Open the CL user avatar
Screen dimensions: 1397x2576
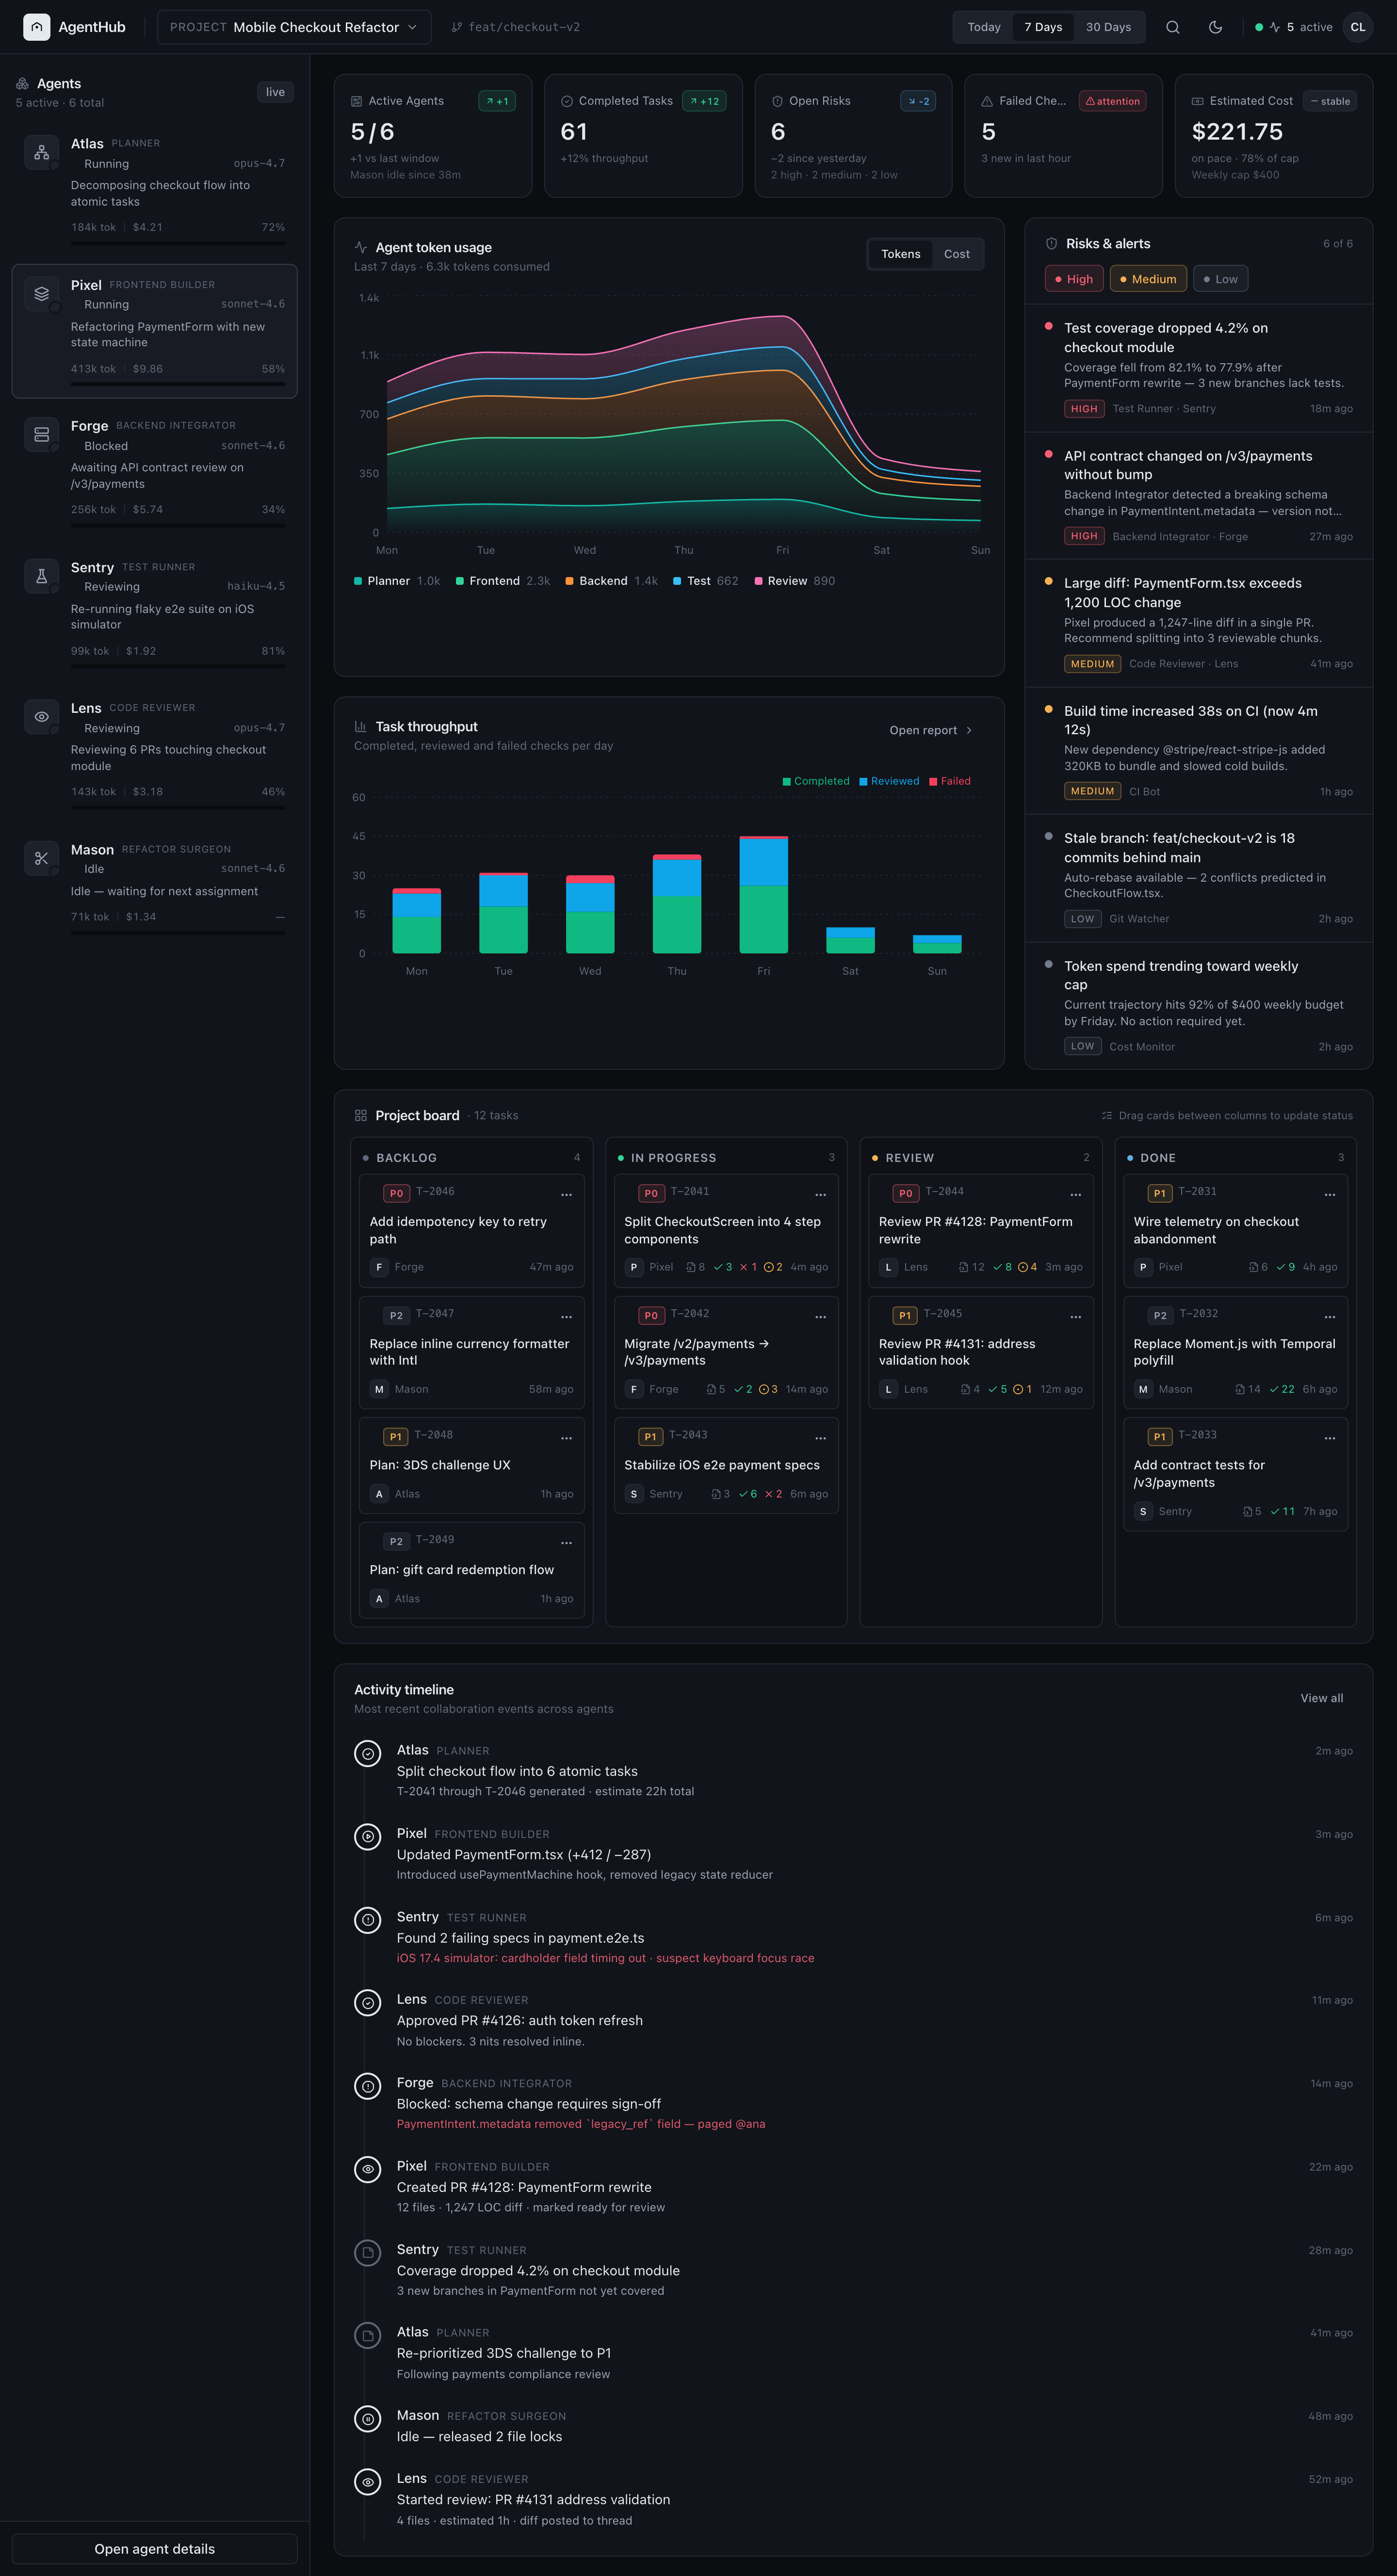[1357, 27]
